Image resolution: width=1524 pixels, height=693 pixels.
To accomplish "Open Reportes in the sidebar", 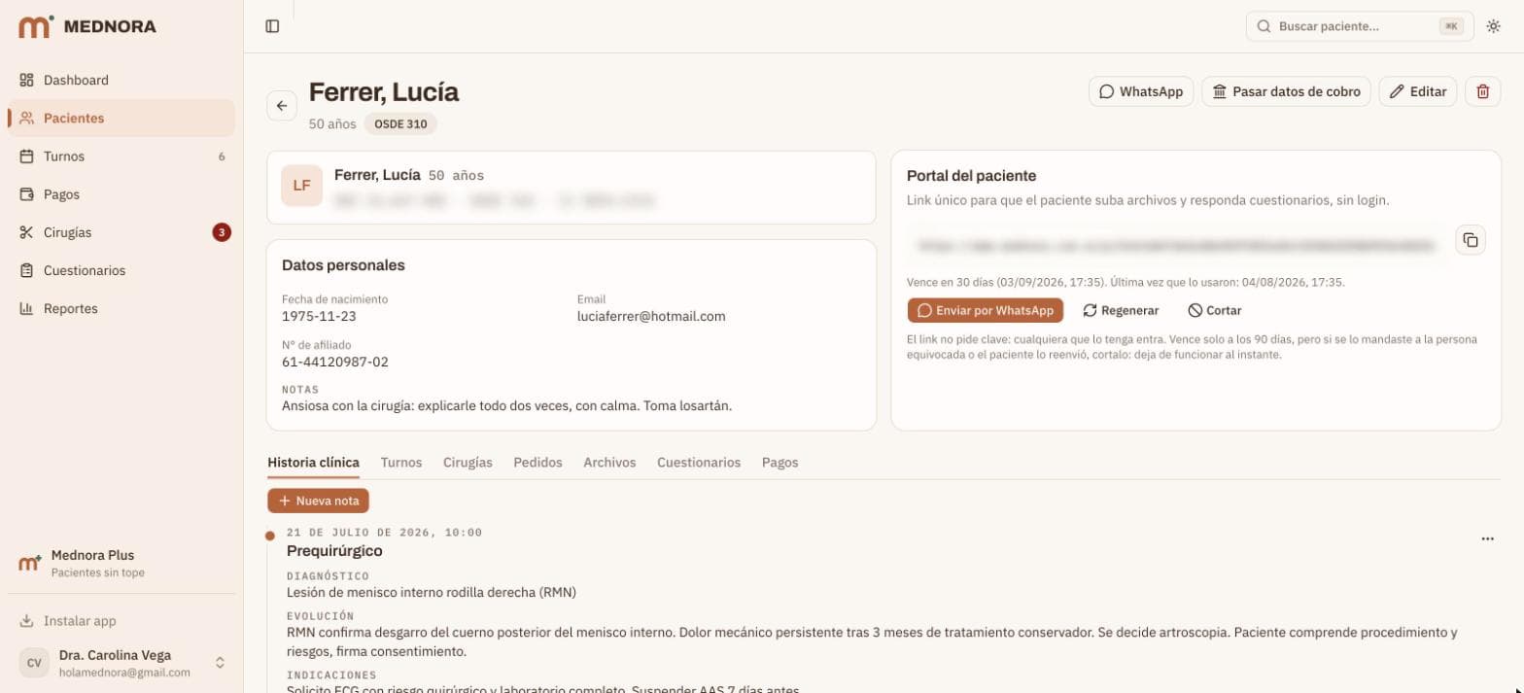I will click(121, 308).
